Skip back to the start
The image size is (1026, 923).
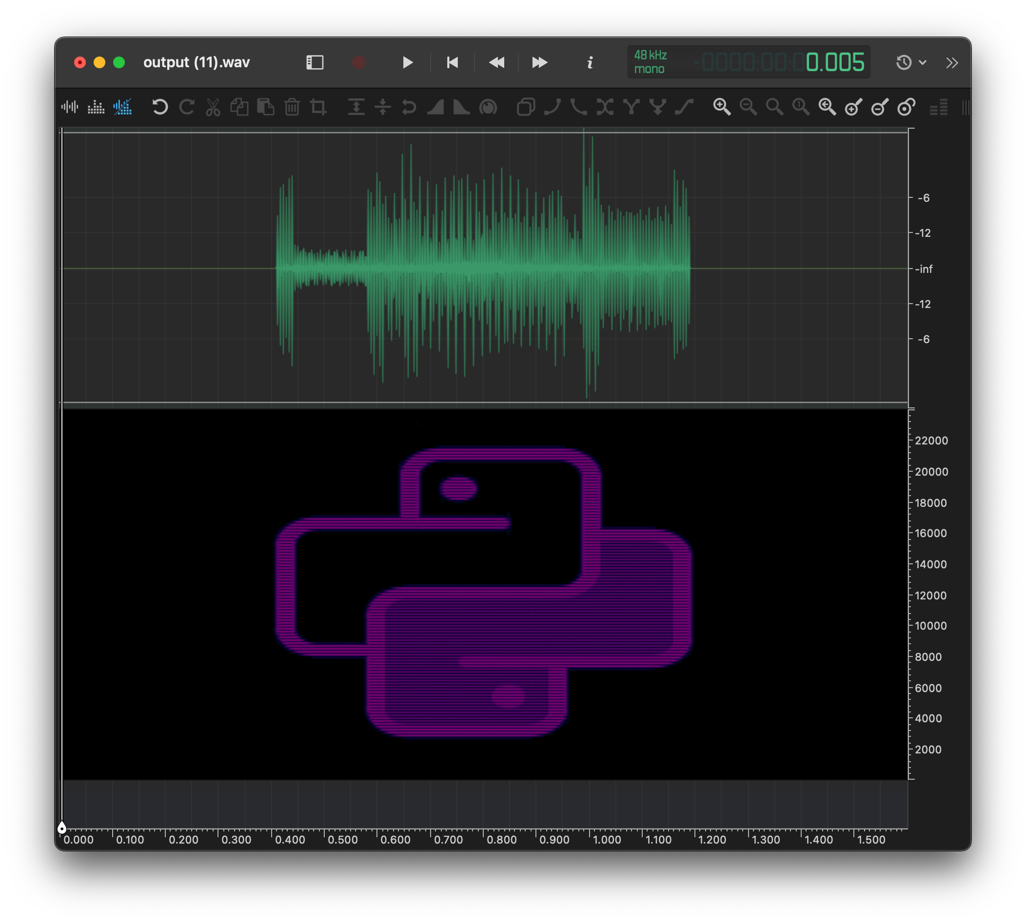click(x=452, y=62)
